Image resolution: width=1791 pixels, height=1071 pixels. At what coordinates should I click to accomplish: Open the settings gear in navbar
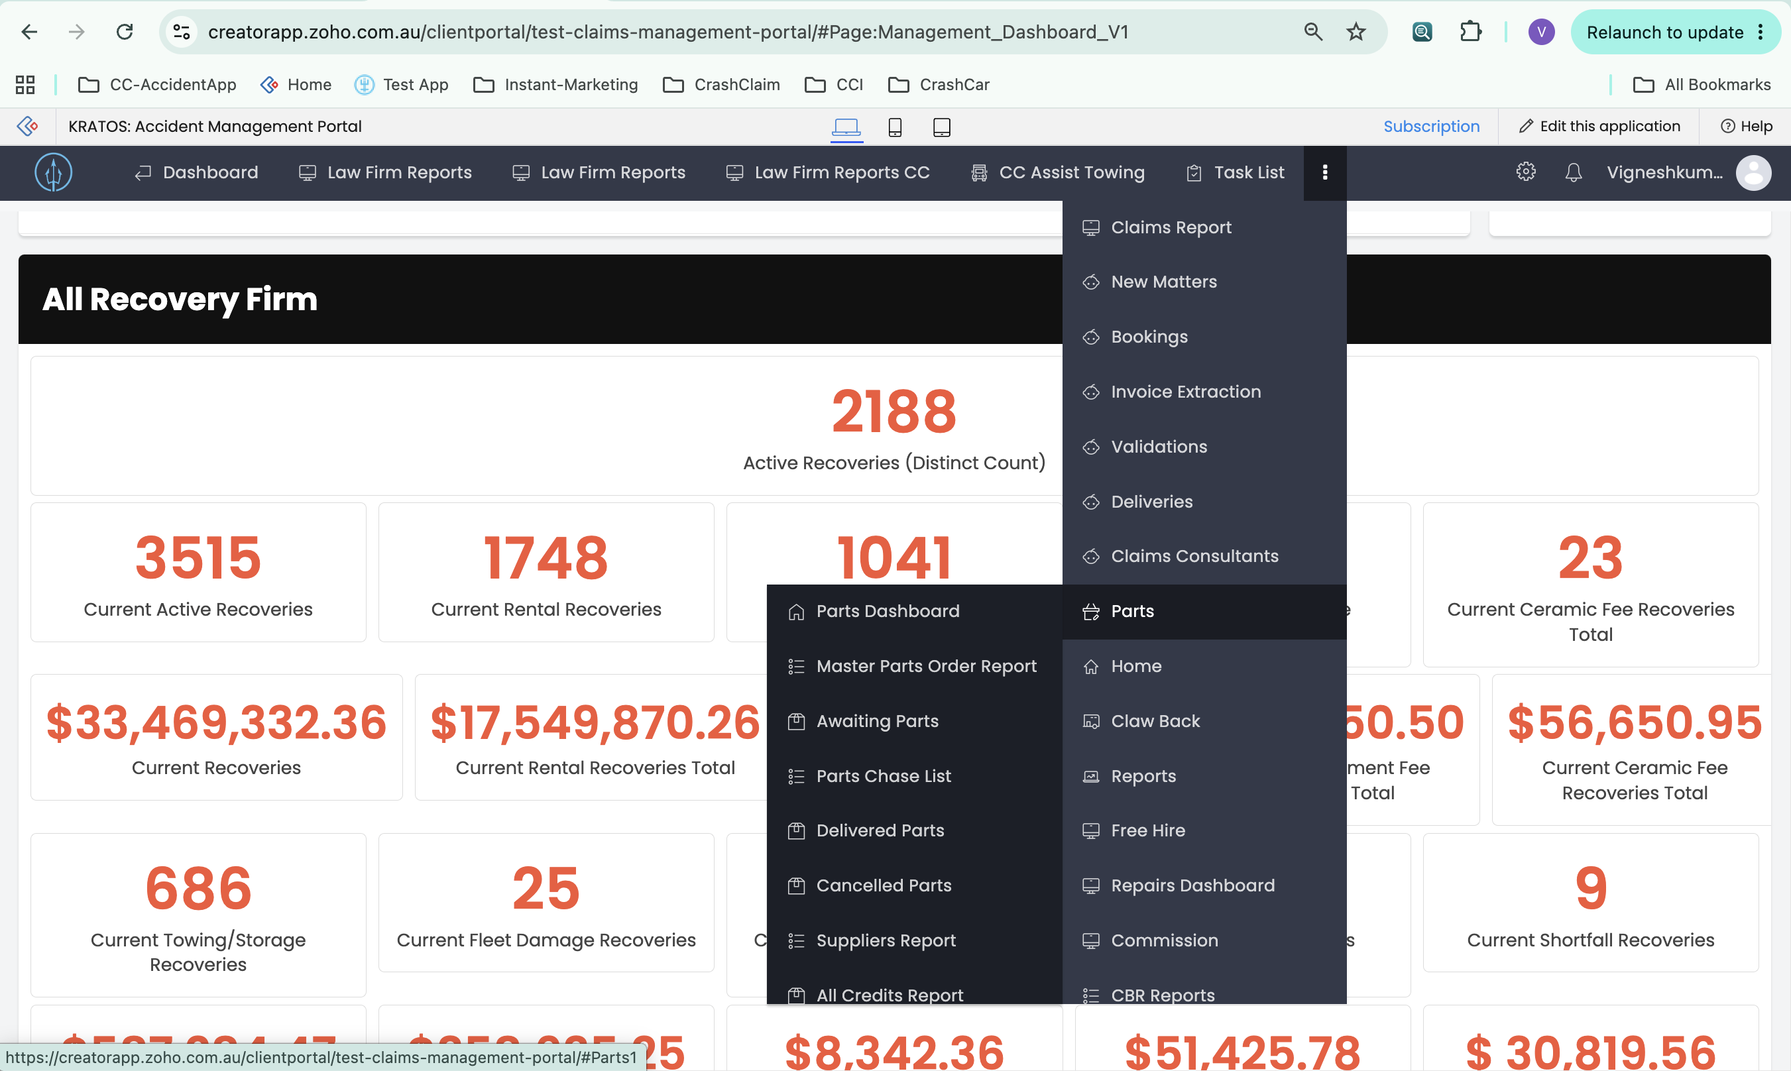pos(1525,172)
